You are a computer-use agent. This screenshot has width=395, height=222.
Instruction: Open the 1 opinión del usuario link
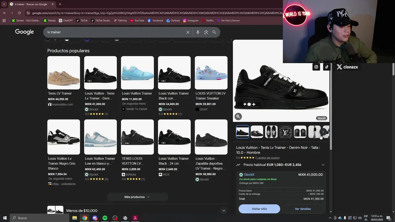[x=267, y=158]
